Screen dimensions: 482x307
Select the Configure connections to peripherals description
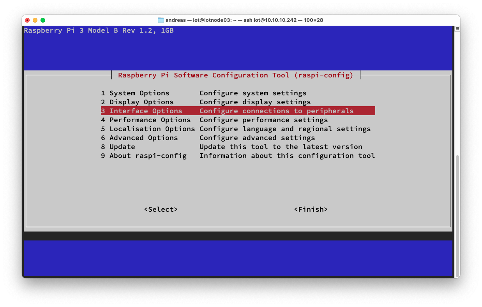276,111
